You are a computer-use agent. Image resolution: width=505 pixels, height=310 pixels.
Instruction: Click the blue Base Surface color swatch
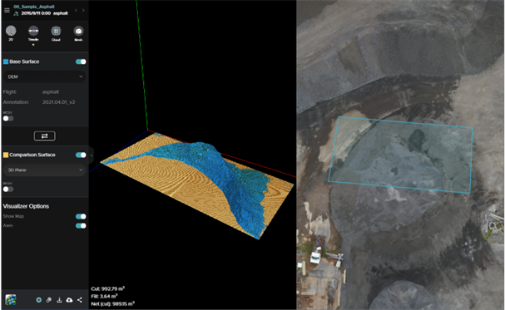pos(6,62)
